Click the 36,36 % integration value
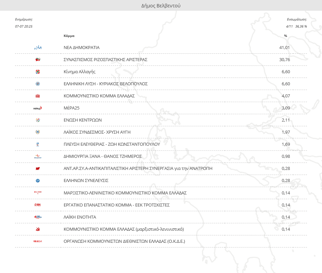The height and width of the screenshot is (273, 322). coord(301,26)
